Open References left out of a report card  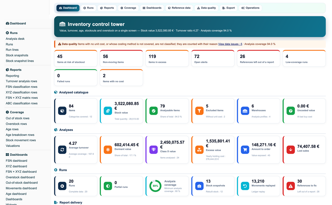click(x=258, y=58)
